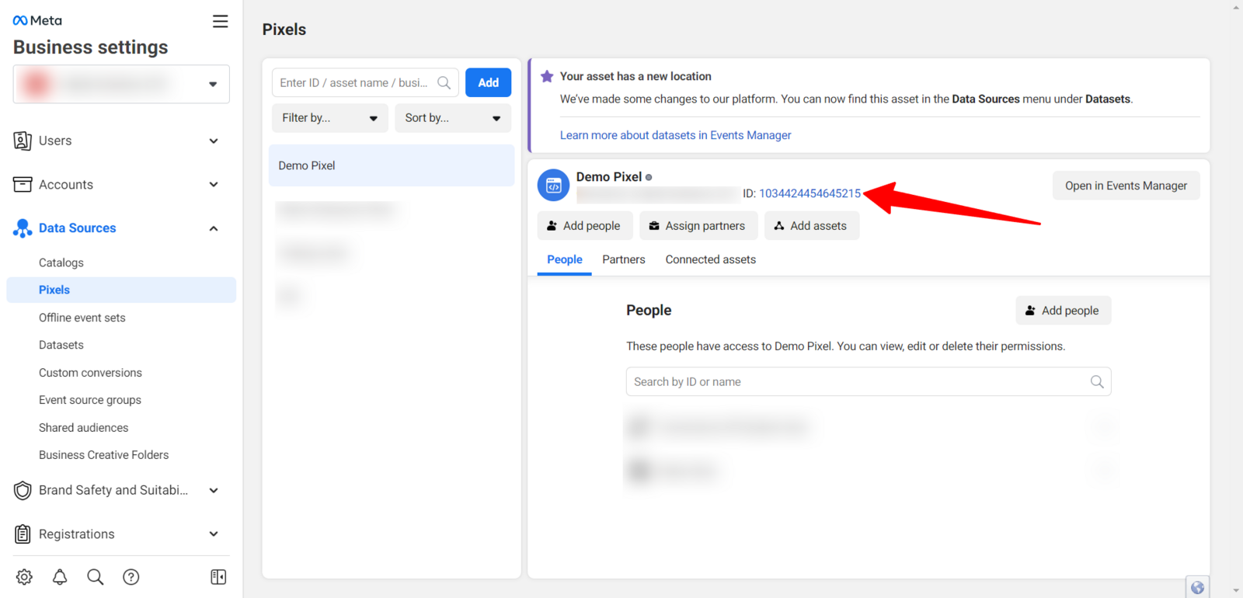Toggle the sidebar panel layout icon
1243x598 pixels.
[218, 577]
